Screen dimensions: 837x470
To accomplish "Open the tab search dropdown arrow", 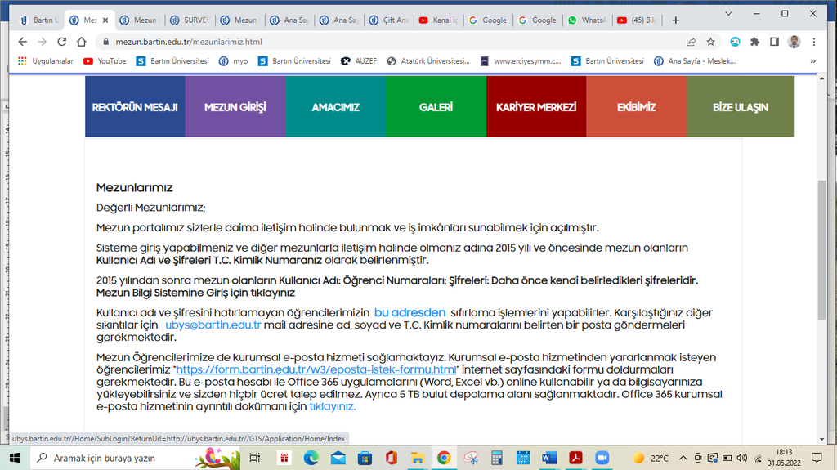I will coord(728,14).
